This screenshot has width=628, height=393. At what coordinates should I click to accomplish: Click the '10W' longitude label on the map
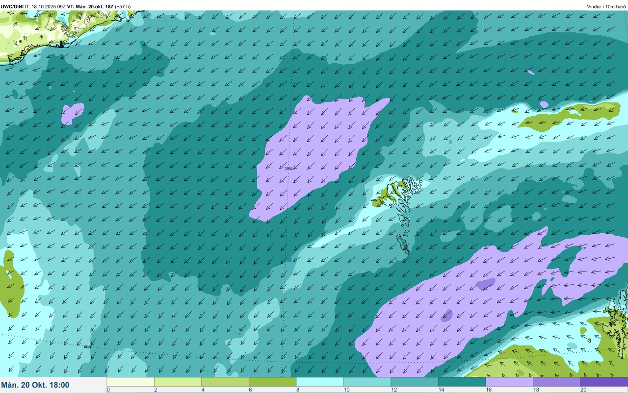point(289,169)
